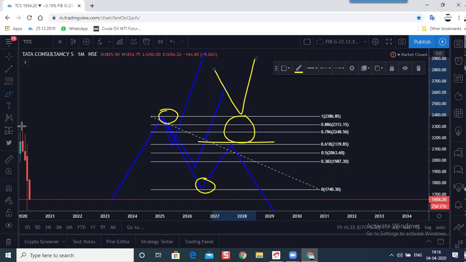Enter fullscreen mode for the chart

coord(389,42)
